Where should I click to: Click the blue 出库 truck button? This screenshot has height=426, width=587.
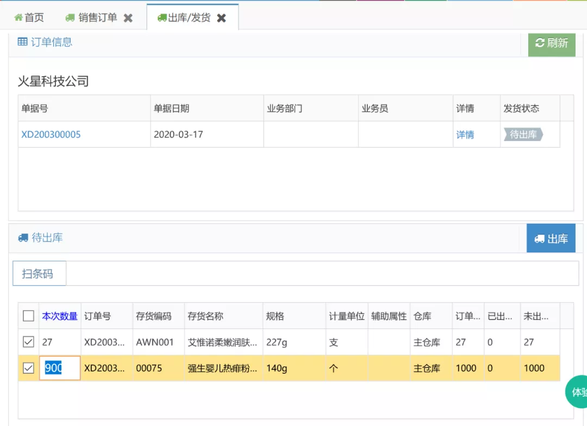[x=551, y=238]
